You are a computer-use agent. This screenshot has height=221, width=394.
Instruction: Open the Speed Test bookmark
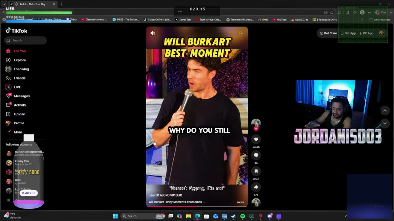[183, 20]
